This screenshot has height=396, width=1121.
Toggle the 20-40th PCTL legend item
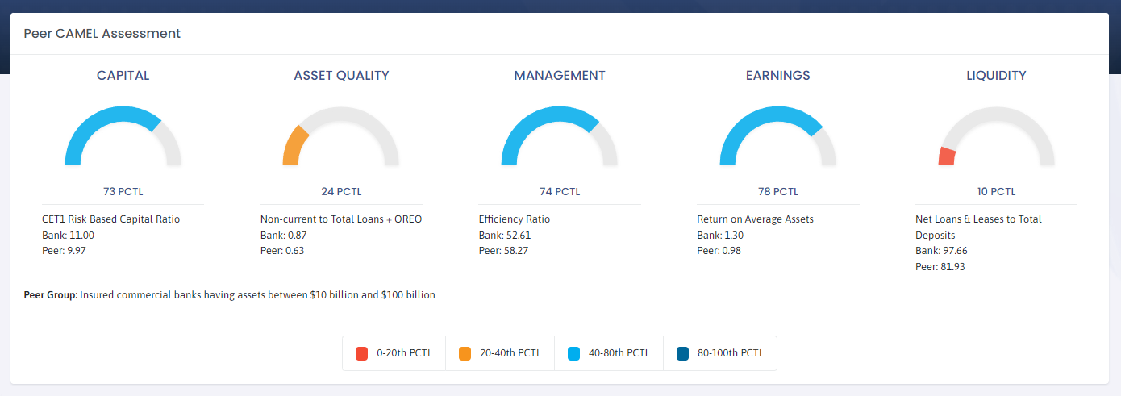pos(500,353)
